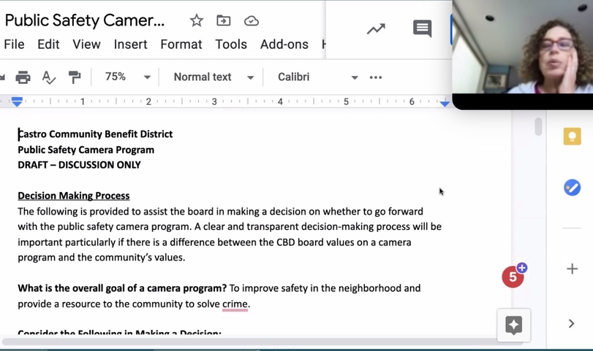Click the right indent marker on ruler
Screen dimensions: 593x351
tap(445, 103)
